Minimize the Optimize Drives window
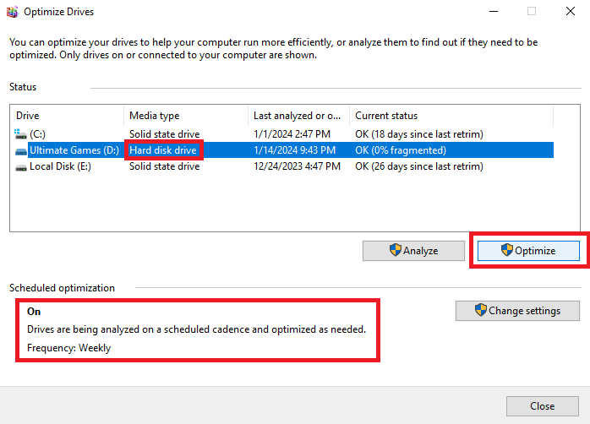Image resolution: width=590 pixels, height=424 pixels. coord(492,12)
